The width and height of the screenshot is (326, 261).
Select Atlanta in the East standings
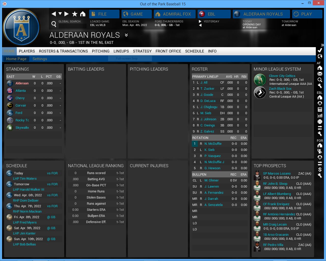[21, 91]
